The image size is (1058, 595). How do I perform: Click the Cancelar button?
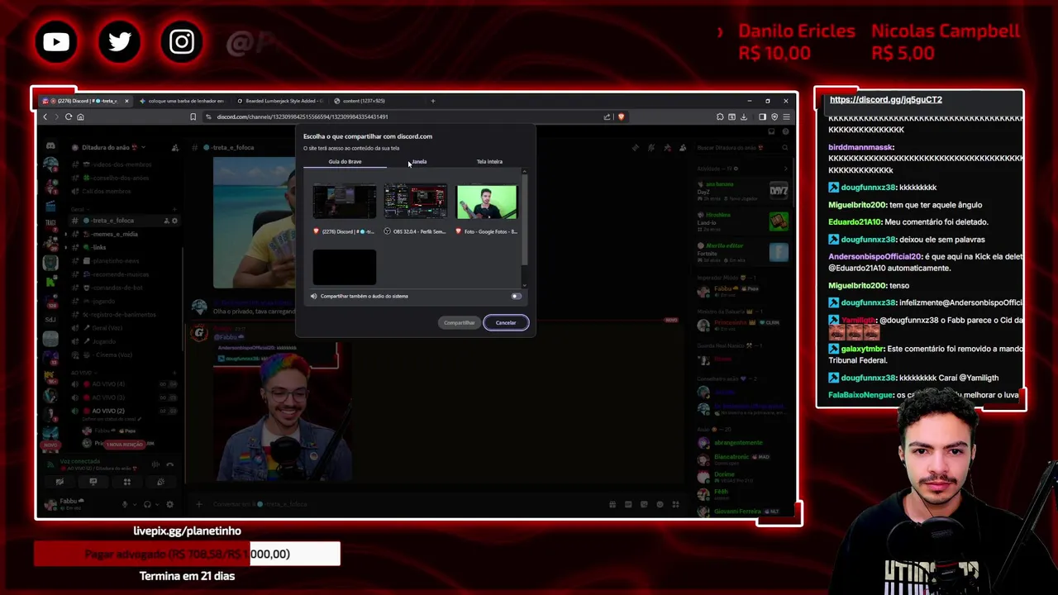click(506, 323)
